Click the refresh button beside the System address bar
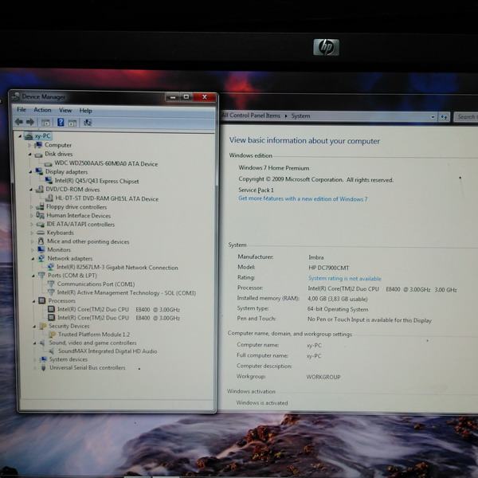Screen dimensions: 478x478 pos(444,117)
